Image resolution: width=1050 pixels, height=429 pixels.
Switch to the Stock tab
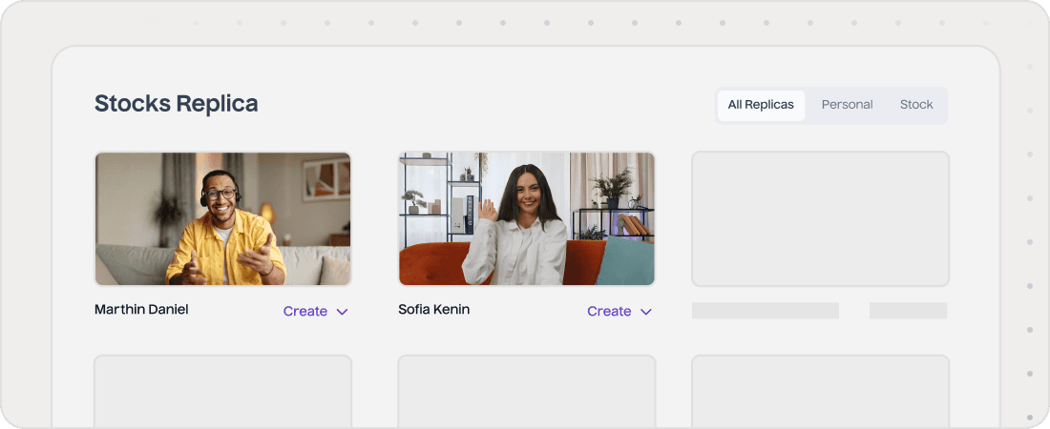[x=916, y=105]
